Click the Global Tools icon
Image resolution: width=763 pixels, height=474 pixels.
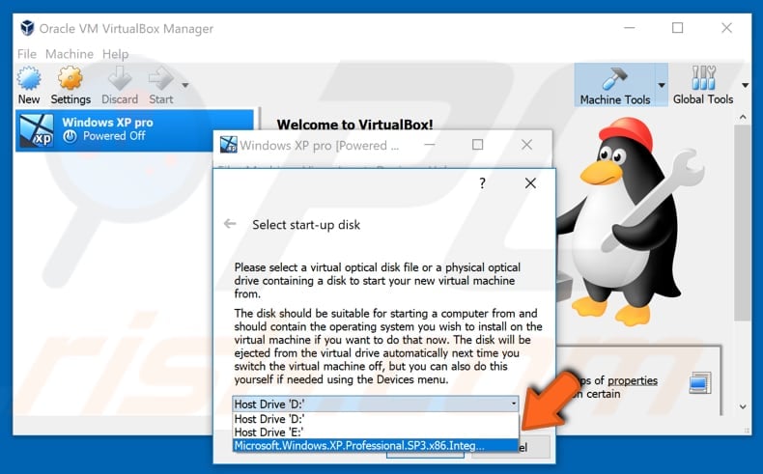[703, 78]
